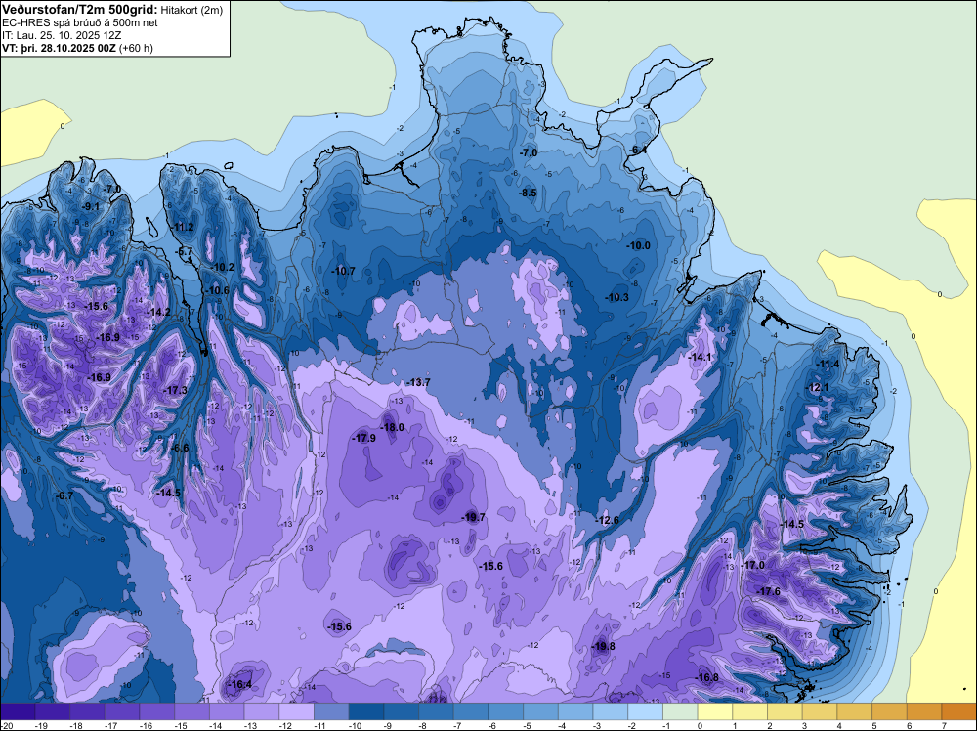977x731 pixels.
Task: Click the -17.0 temperature value
Action: (752, 565)
